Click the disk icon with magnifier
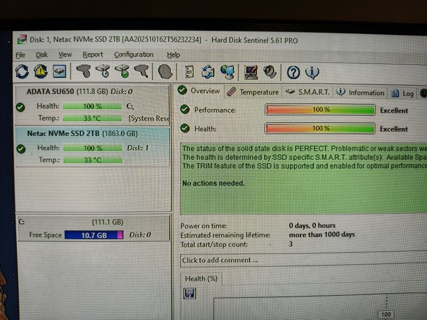 tap(141, 71)
